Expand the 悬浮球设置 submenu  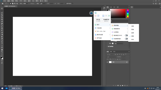(x=102, y=35)
